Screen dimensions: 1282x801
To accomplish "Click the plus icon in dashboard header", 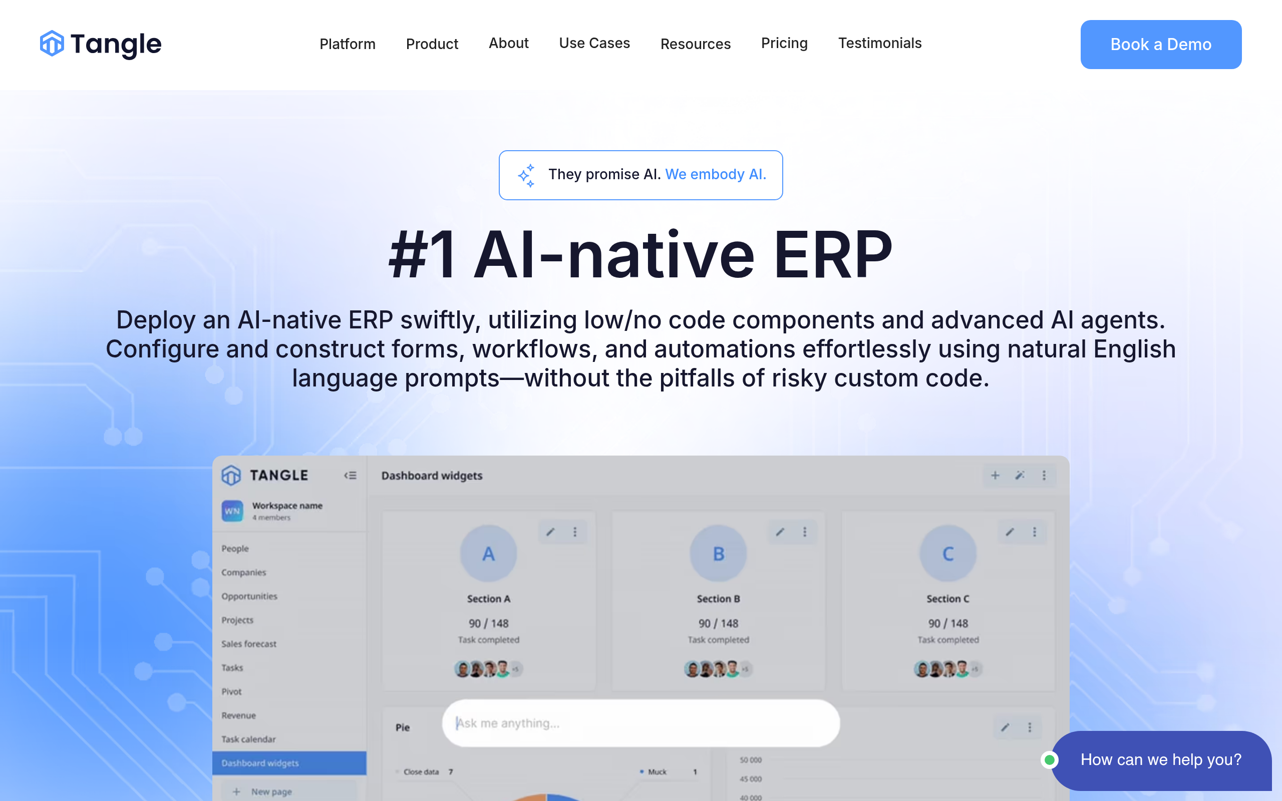I will coord(996,475).
